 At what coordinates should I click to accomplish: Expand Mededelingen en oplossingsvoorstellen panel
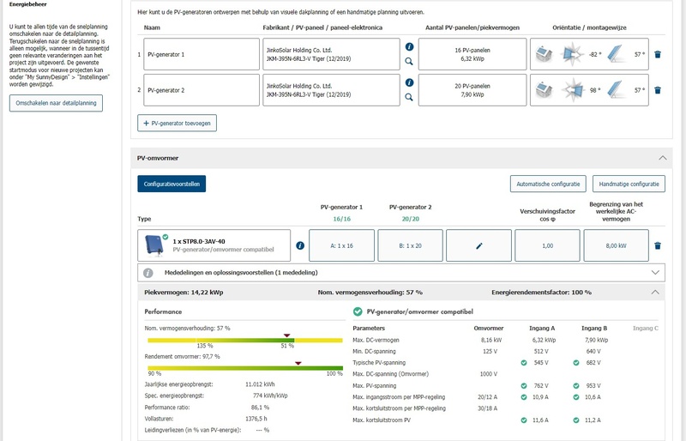657,272
